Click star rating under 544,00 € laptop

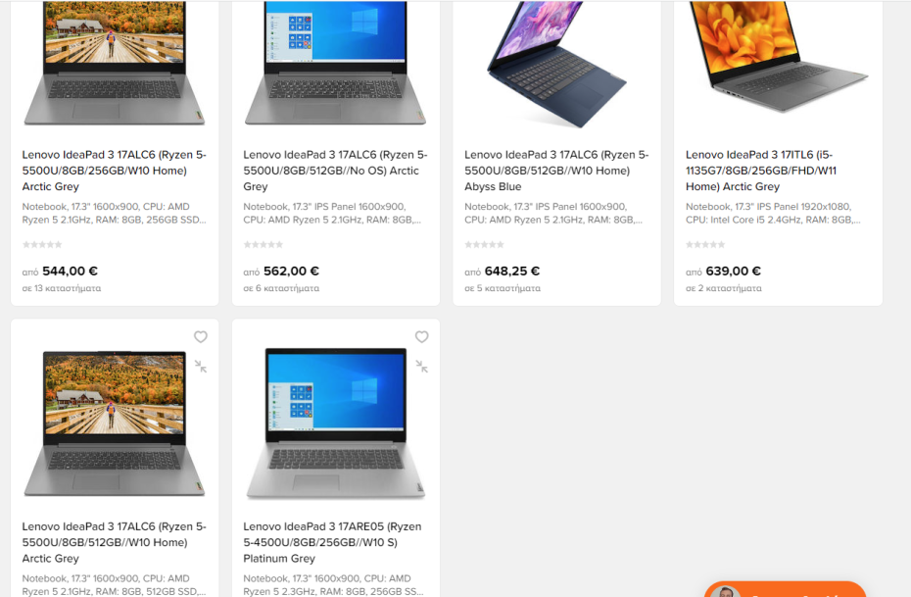tap(42, 245)
